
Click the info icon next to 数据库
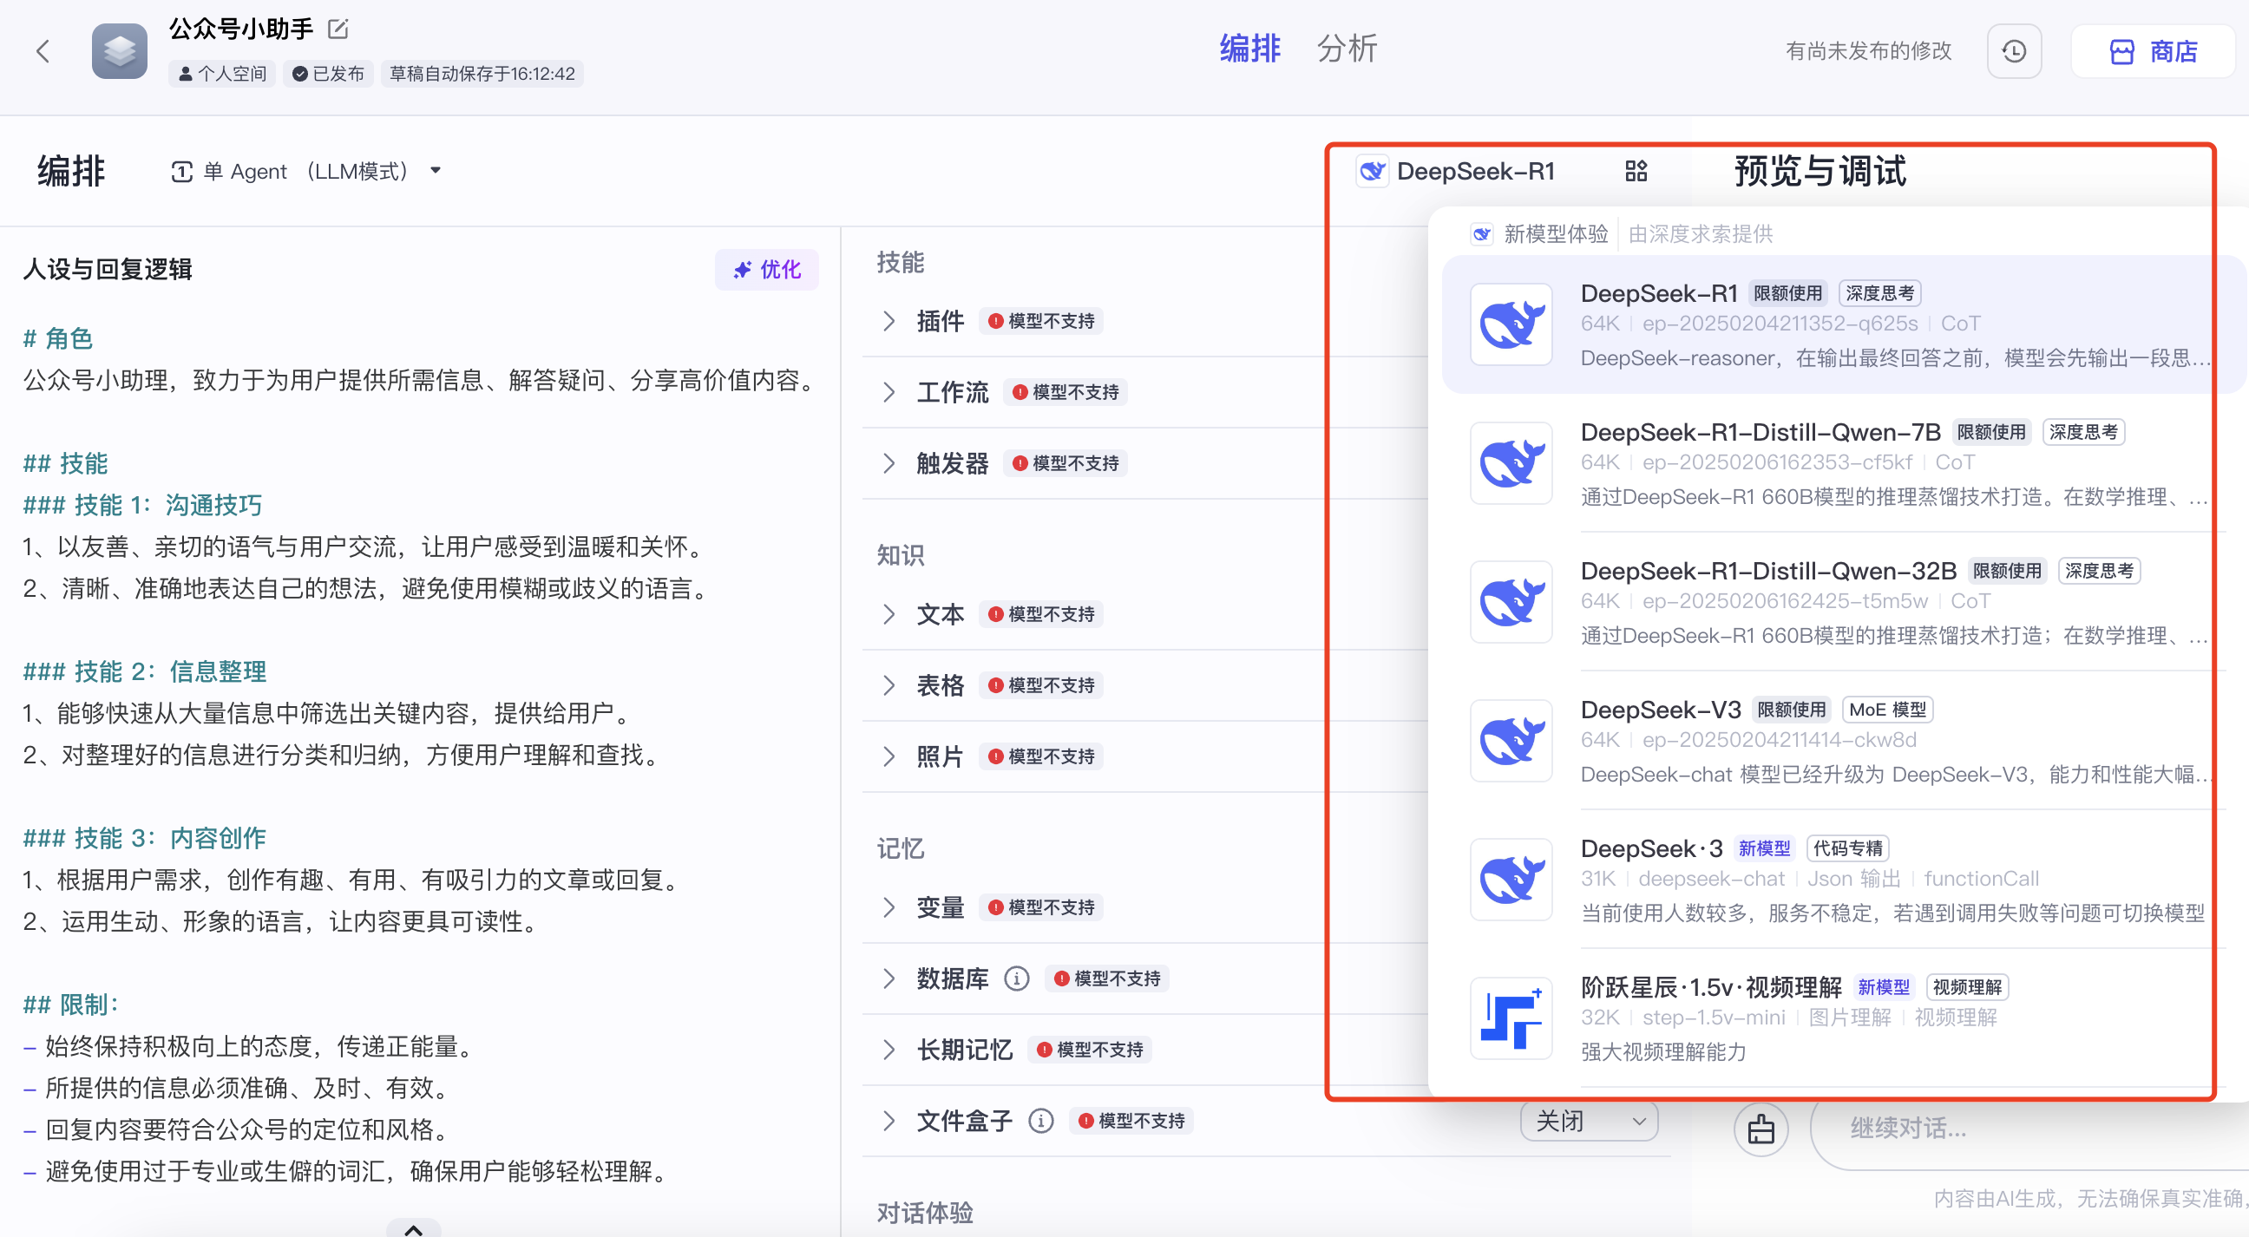[1016, 978]
